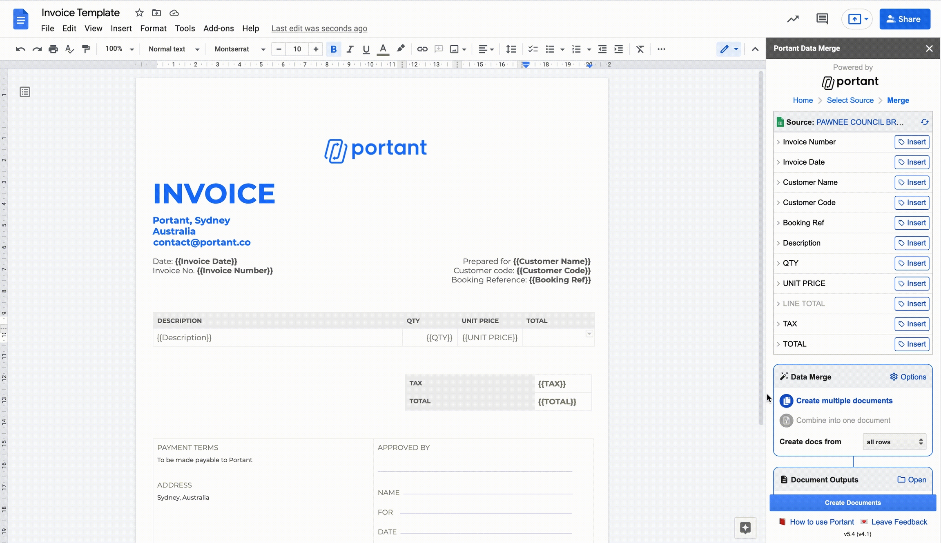Toggle bold formatting
Image resolution: width=941 pixels, height=543 pixels.
(x=333, y=49)
